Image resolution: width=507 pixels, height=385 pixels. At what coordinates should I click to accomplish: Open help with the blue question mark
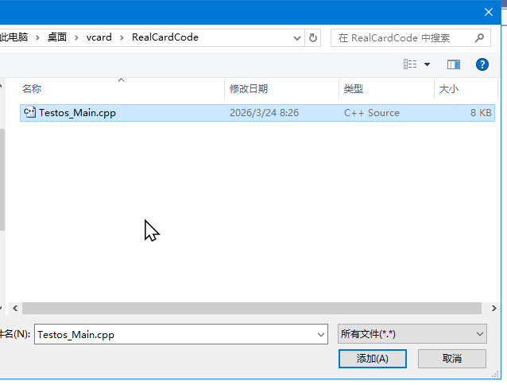(482, 64)
